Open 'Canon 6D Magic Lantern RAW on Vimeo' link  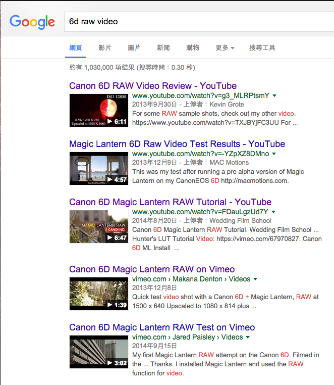(x=152, y=269)
